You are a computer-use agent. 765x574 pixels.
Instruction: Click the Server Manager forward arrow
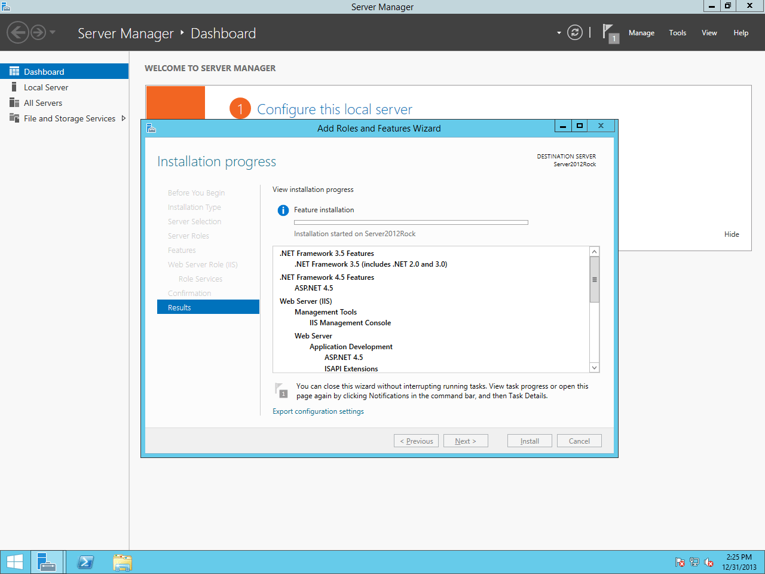(38, 32)
